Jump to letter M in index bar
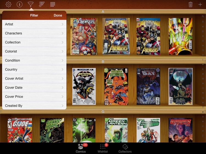 coord(203,79)
